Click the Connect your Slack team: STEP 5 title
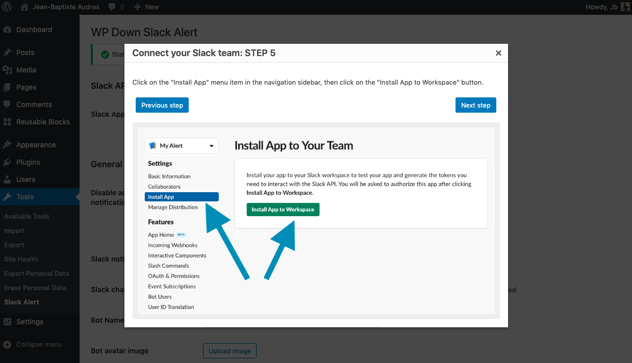Image resolution: width=632 pixels, height=363 pixels. tap(204, 53)
